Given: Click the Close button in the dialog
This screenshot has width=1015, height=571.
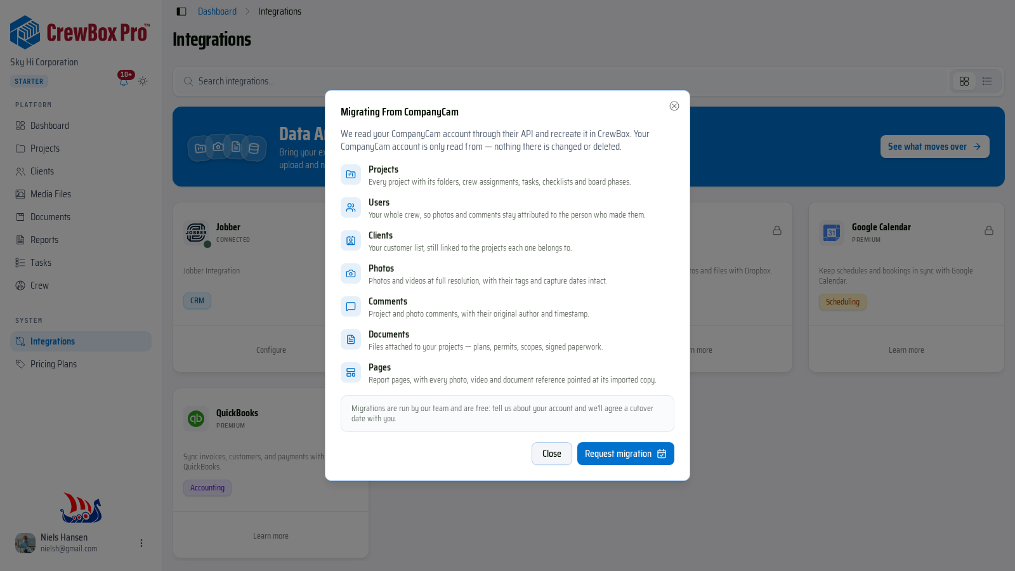Looking at the screenshot, I should tap(552, 454).
